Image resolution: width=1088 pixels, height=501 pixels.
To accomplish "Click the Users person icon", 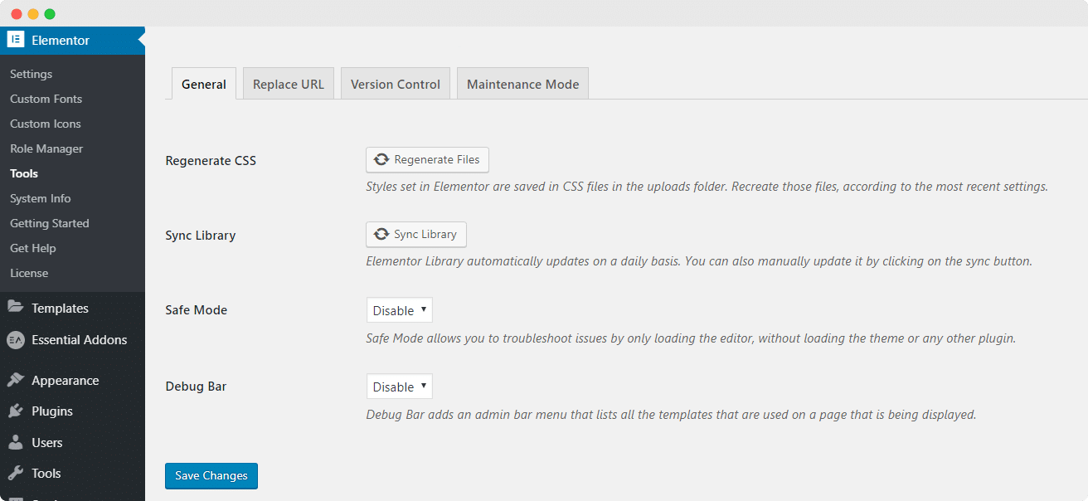I will pos(15,442).
